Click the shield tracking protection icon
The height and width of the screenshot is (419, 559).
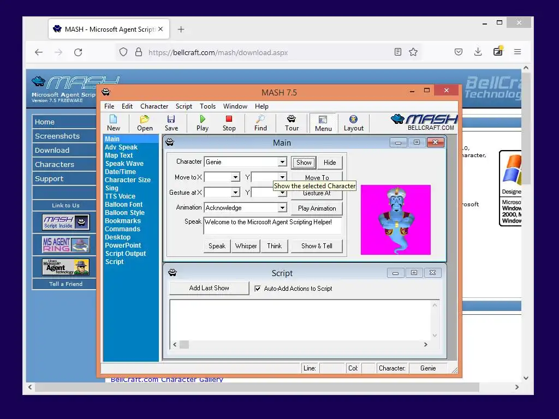(123, 52)
